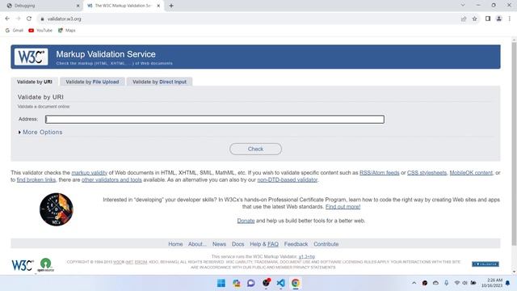The height and width of the screenshot is (291, 517).
Task: Click the footer W3C logo
Action: coord(23,265)
